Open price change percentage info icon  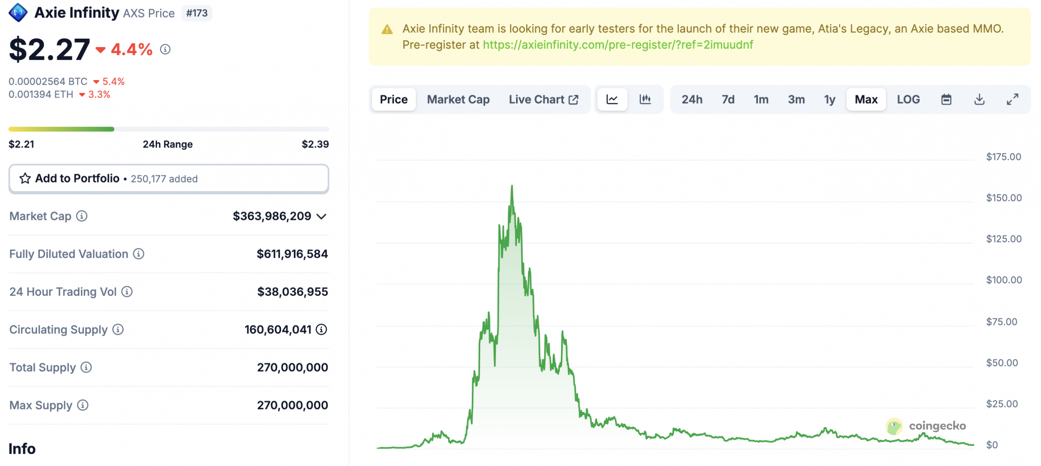(x=165, y=50)
